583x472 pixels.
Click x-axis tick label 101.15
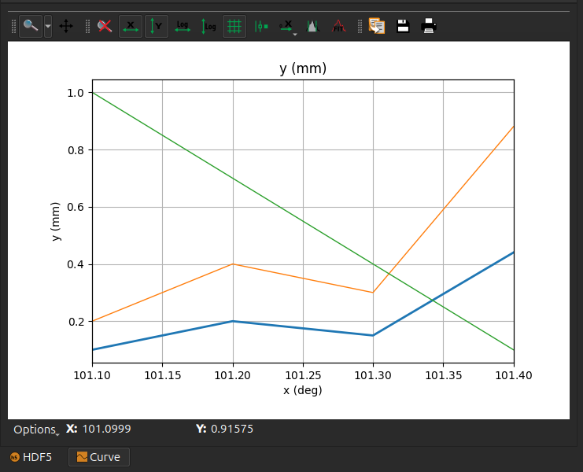[163, 375]
